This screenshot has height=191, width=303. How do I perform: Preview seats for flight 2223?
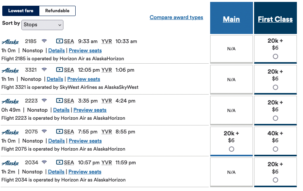click(x=90, y=110)
